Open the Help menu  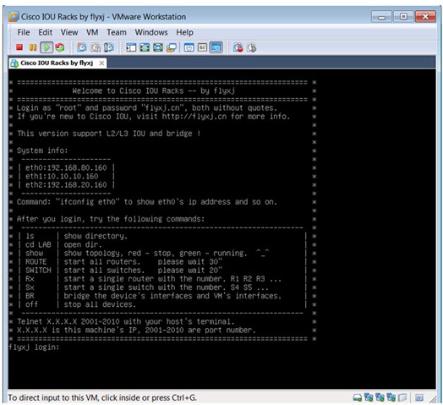click(185, 32)
